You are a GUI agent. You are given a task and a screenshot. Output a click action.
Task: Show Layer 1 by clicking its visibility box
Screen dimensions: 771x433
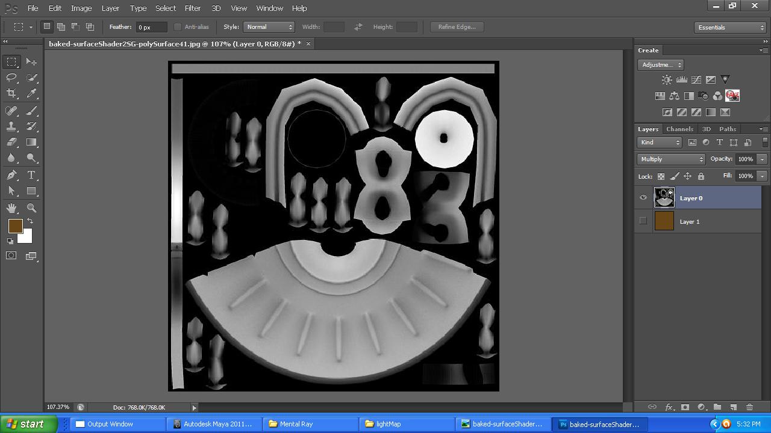[x=643, y=221]
